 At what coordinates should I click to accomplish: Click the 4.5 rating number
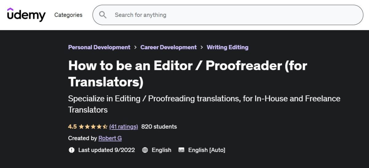pos(72,127)
